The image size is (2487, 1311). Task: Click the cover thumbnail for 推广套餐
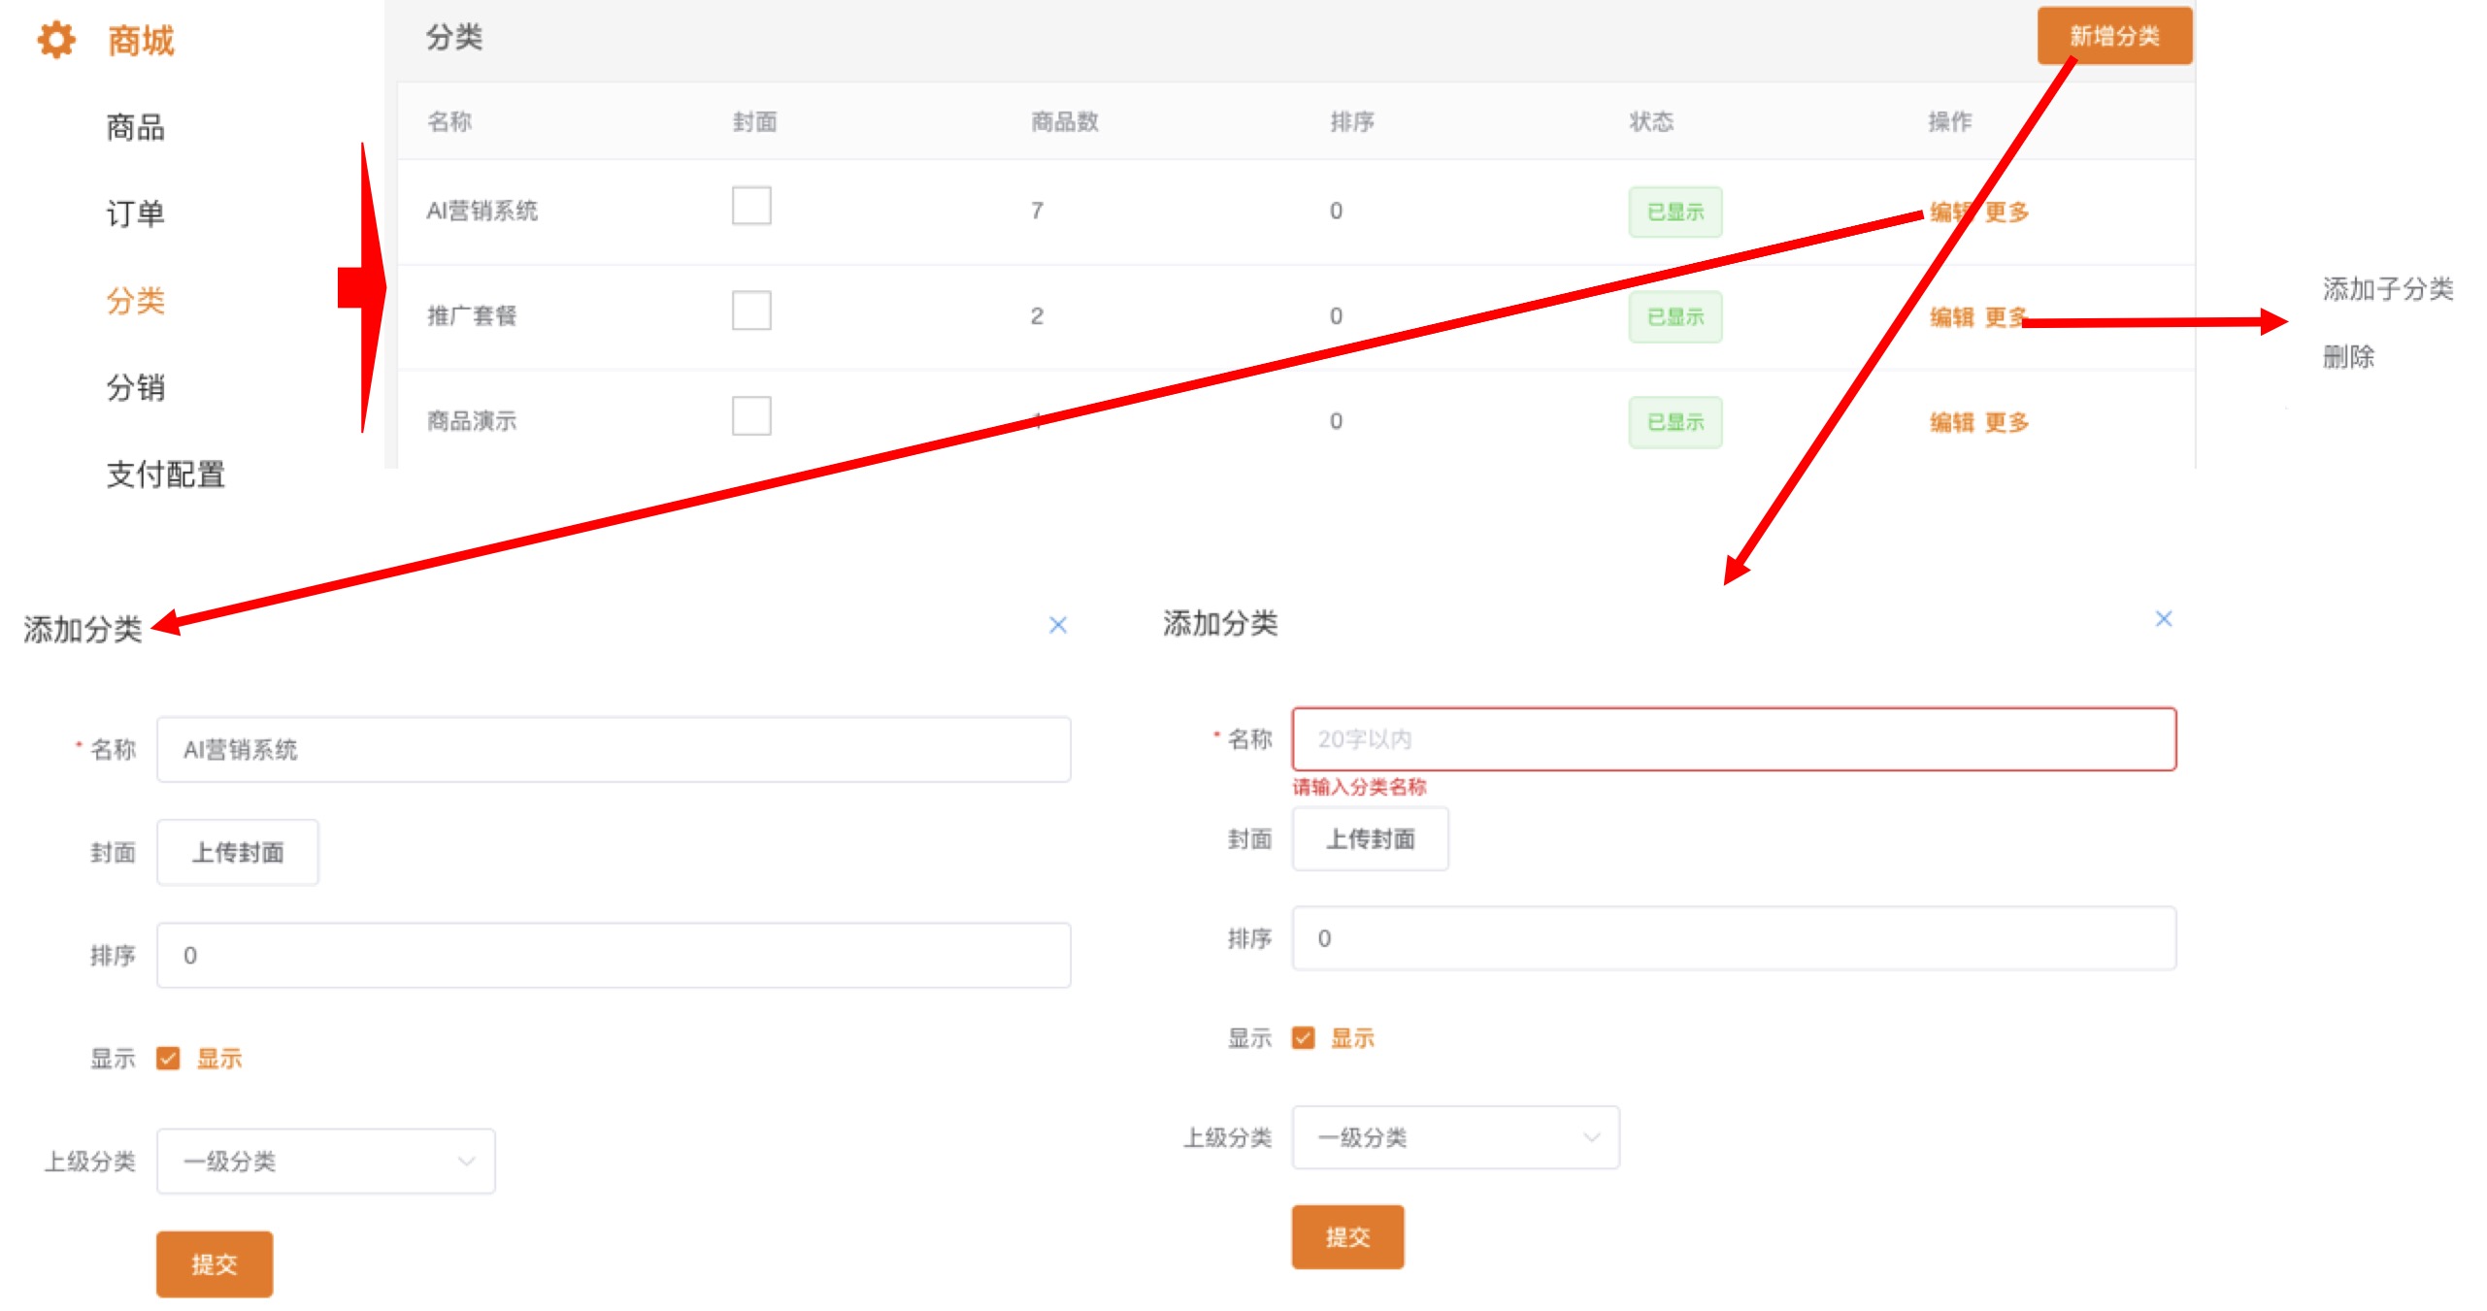(x=751, y=311)
